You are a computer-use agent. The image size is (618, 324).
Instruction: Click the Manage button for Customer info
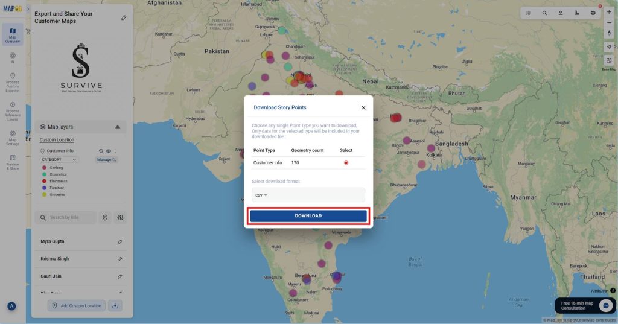[x=106, y=160]
